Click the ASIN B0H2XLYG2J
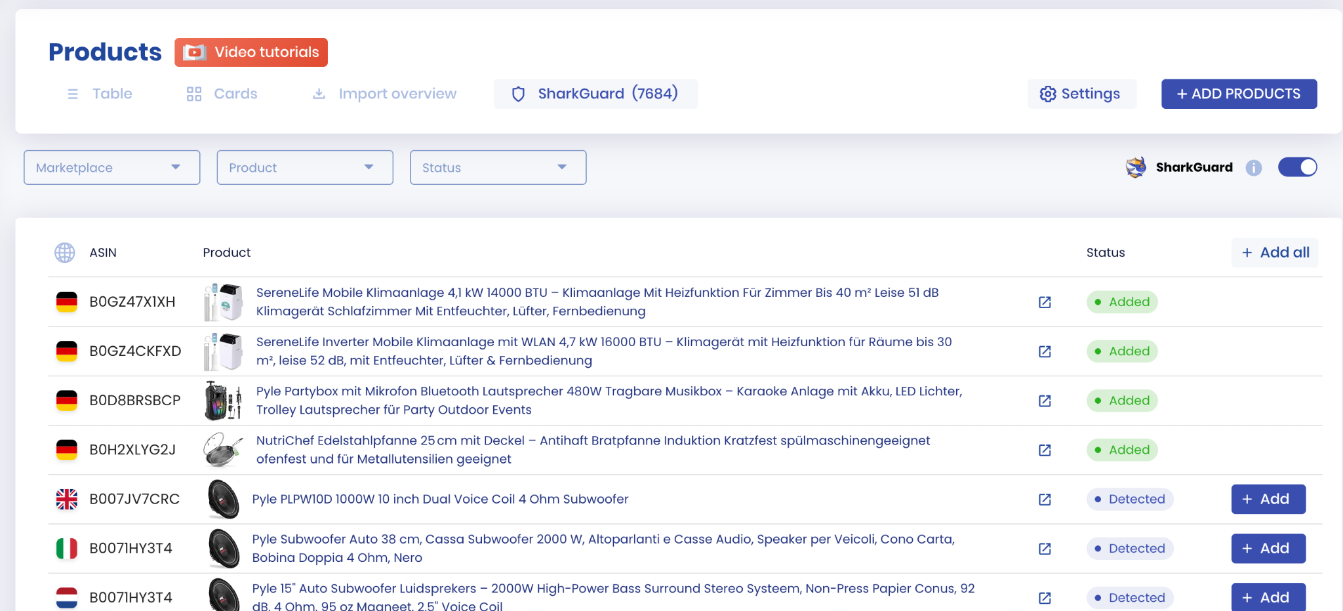The height and width of the screenshot is (611, 1343). tap(132, 450)
